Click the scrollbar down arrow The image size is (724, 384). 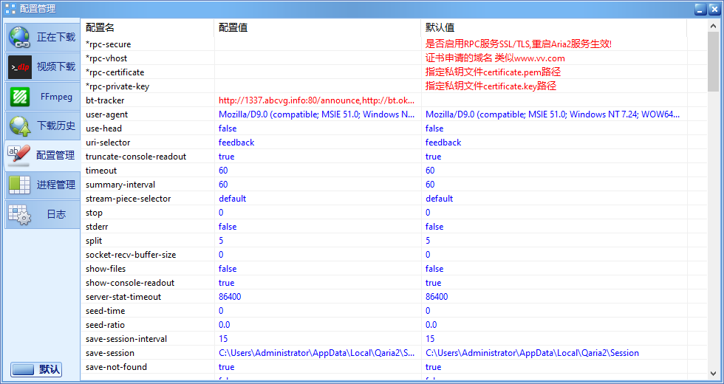pos(714,374)
